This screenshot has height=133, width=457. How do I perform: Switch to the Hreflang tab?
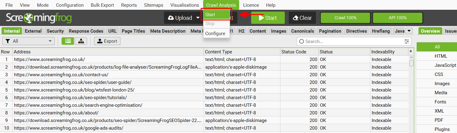(381, 31)
